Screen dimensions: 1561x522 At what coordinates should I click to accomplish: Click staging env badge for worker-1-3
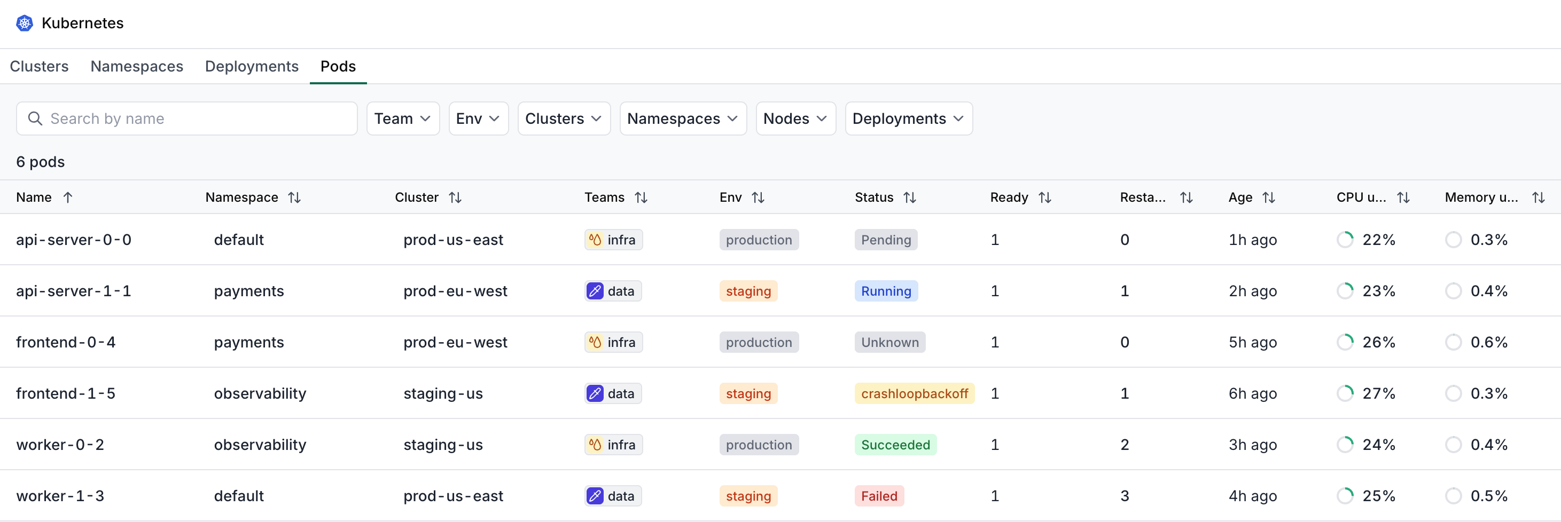(x=748, y=496)
